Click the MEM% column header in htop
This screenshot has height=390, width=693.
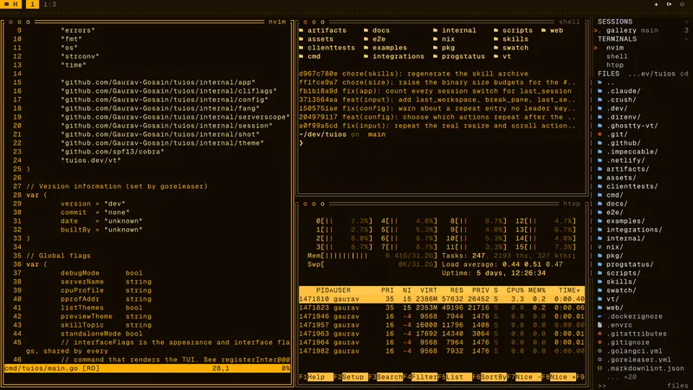pos(536,290)
